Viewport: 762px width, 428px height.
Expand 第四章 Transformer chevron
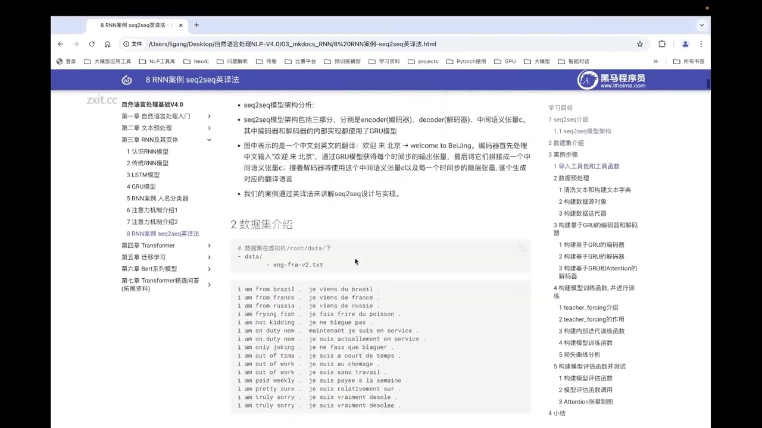209,246
